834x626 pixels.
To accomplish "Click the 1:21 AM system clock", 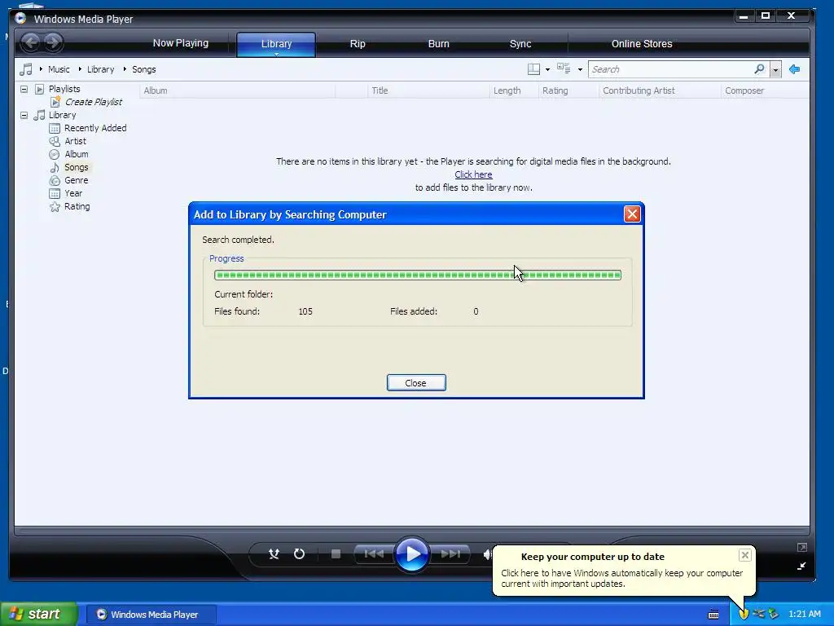I will [x=804, y=614].
